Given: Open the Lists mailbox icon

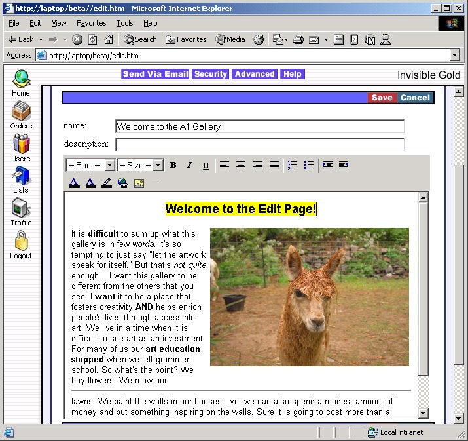Looking at the screenshot, I should (x=20, y=176).
